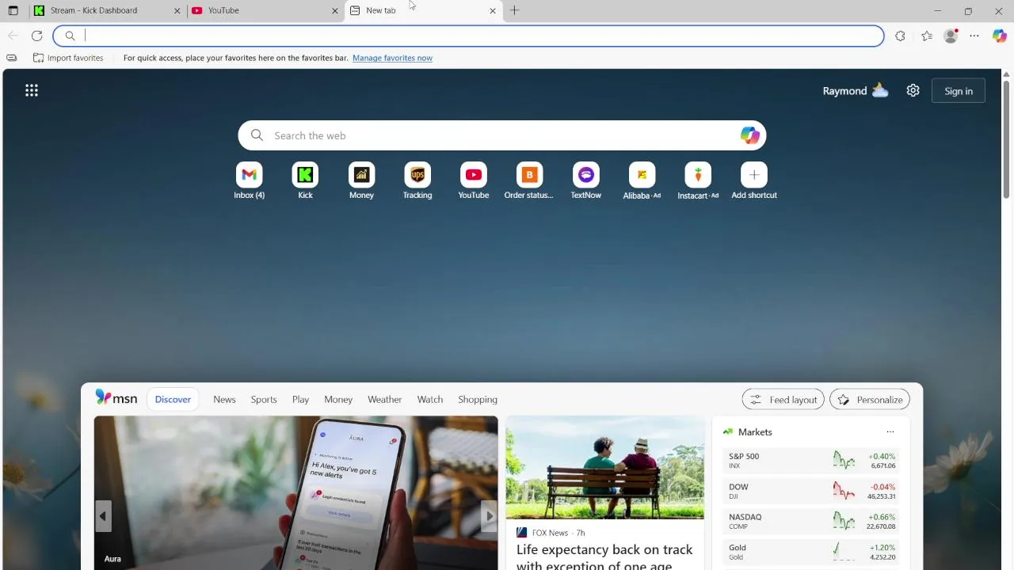Close the New tab tab

click(x=493, y=10)
